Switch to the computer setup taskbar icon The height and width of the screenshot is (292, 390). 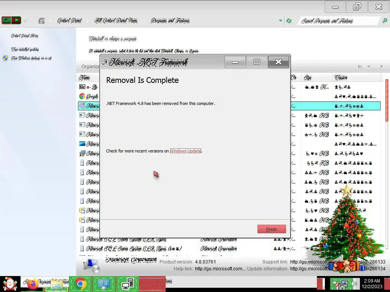coord(127,284)
